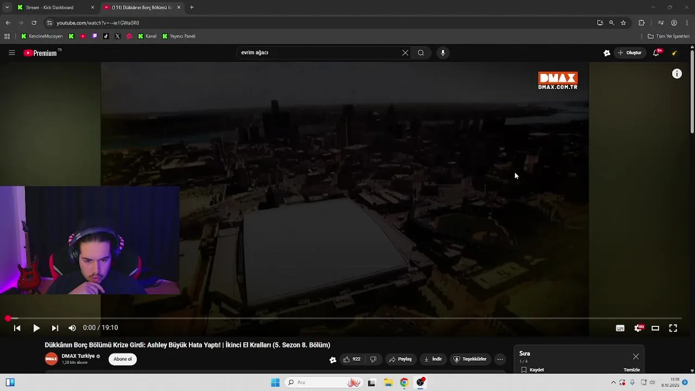Screen dimensions: 695x391
Task: Run the YouTube search
Action: (x=421, y=53)
